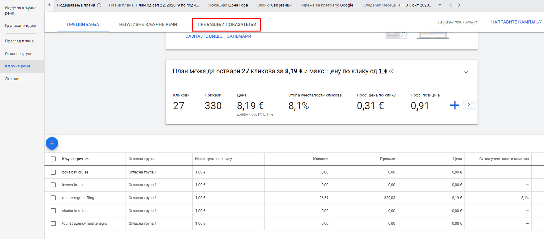544x239 pixels.
Task: Sort by the Прикази column header
Action: [388, 159]
